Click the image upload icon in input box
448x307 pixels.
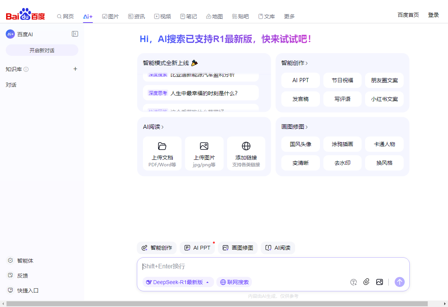click(380, 282)
